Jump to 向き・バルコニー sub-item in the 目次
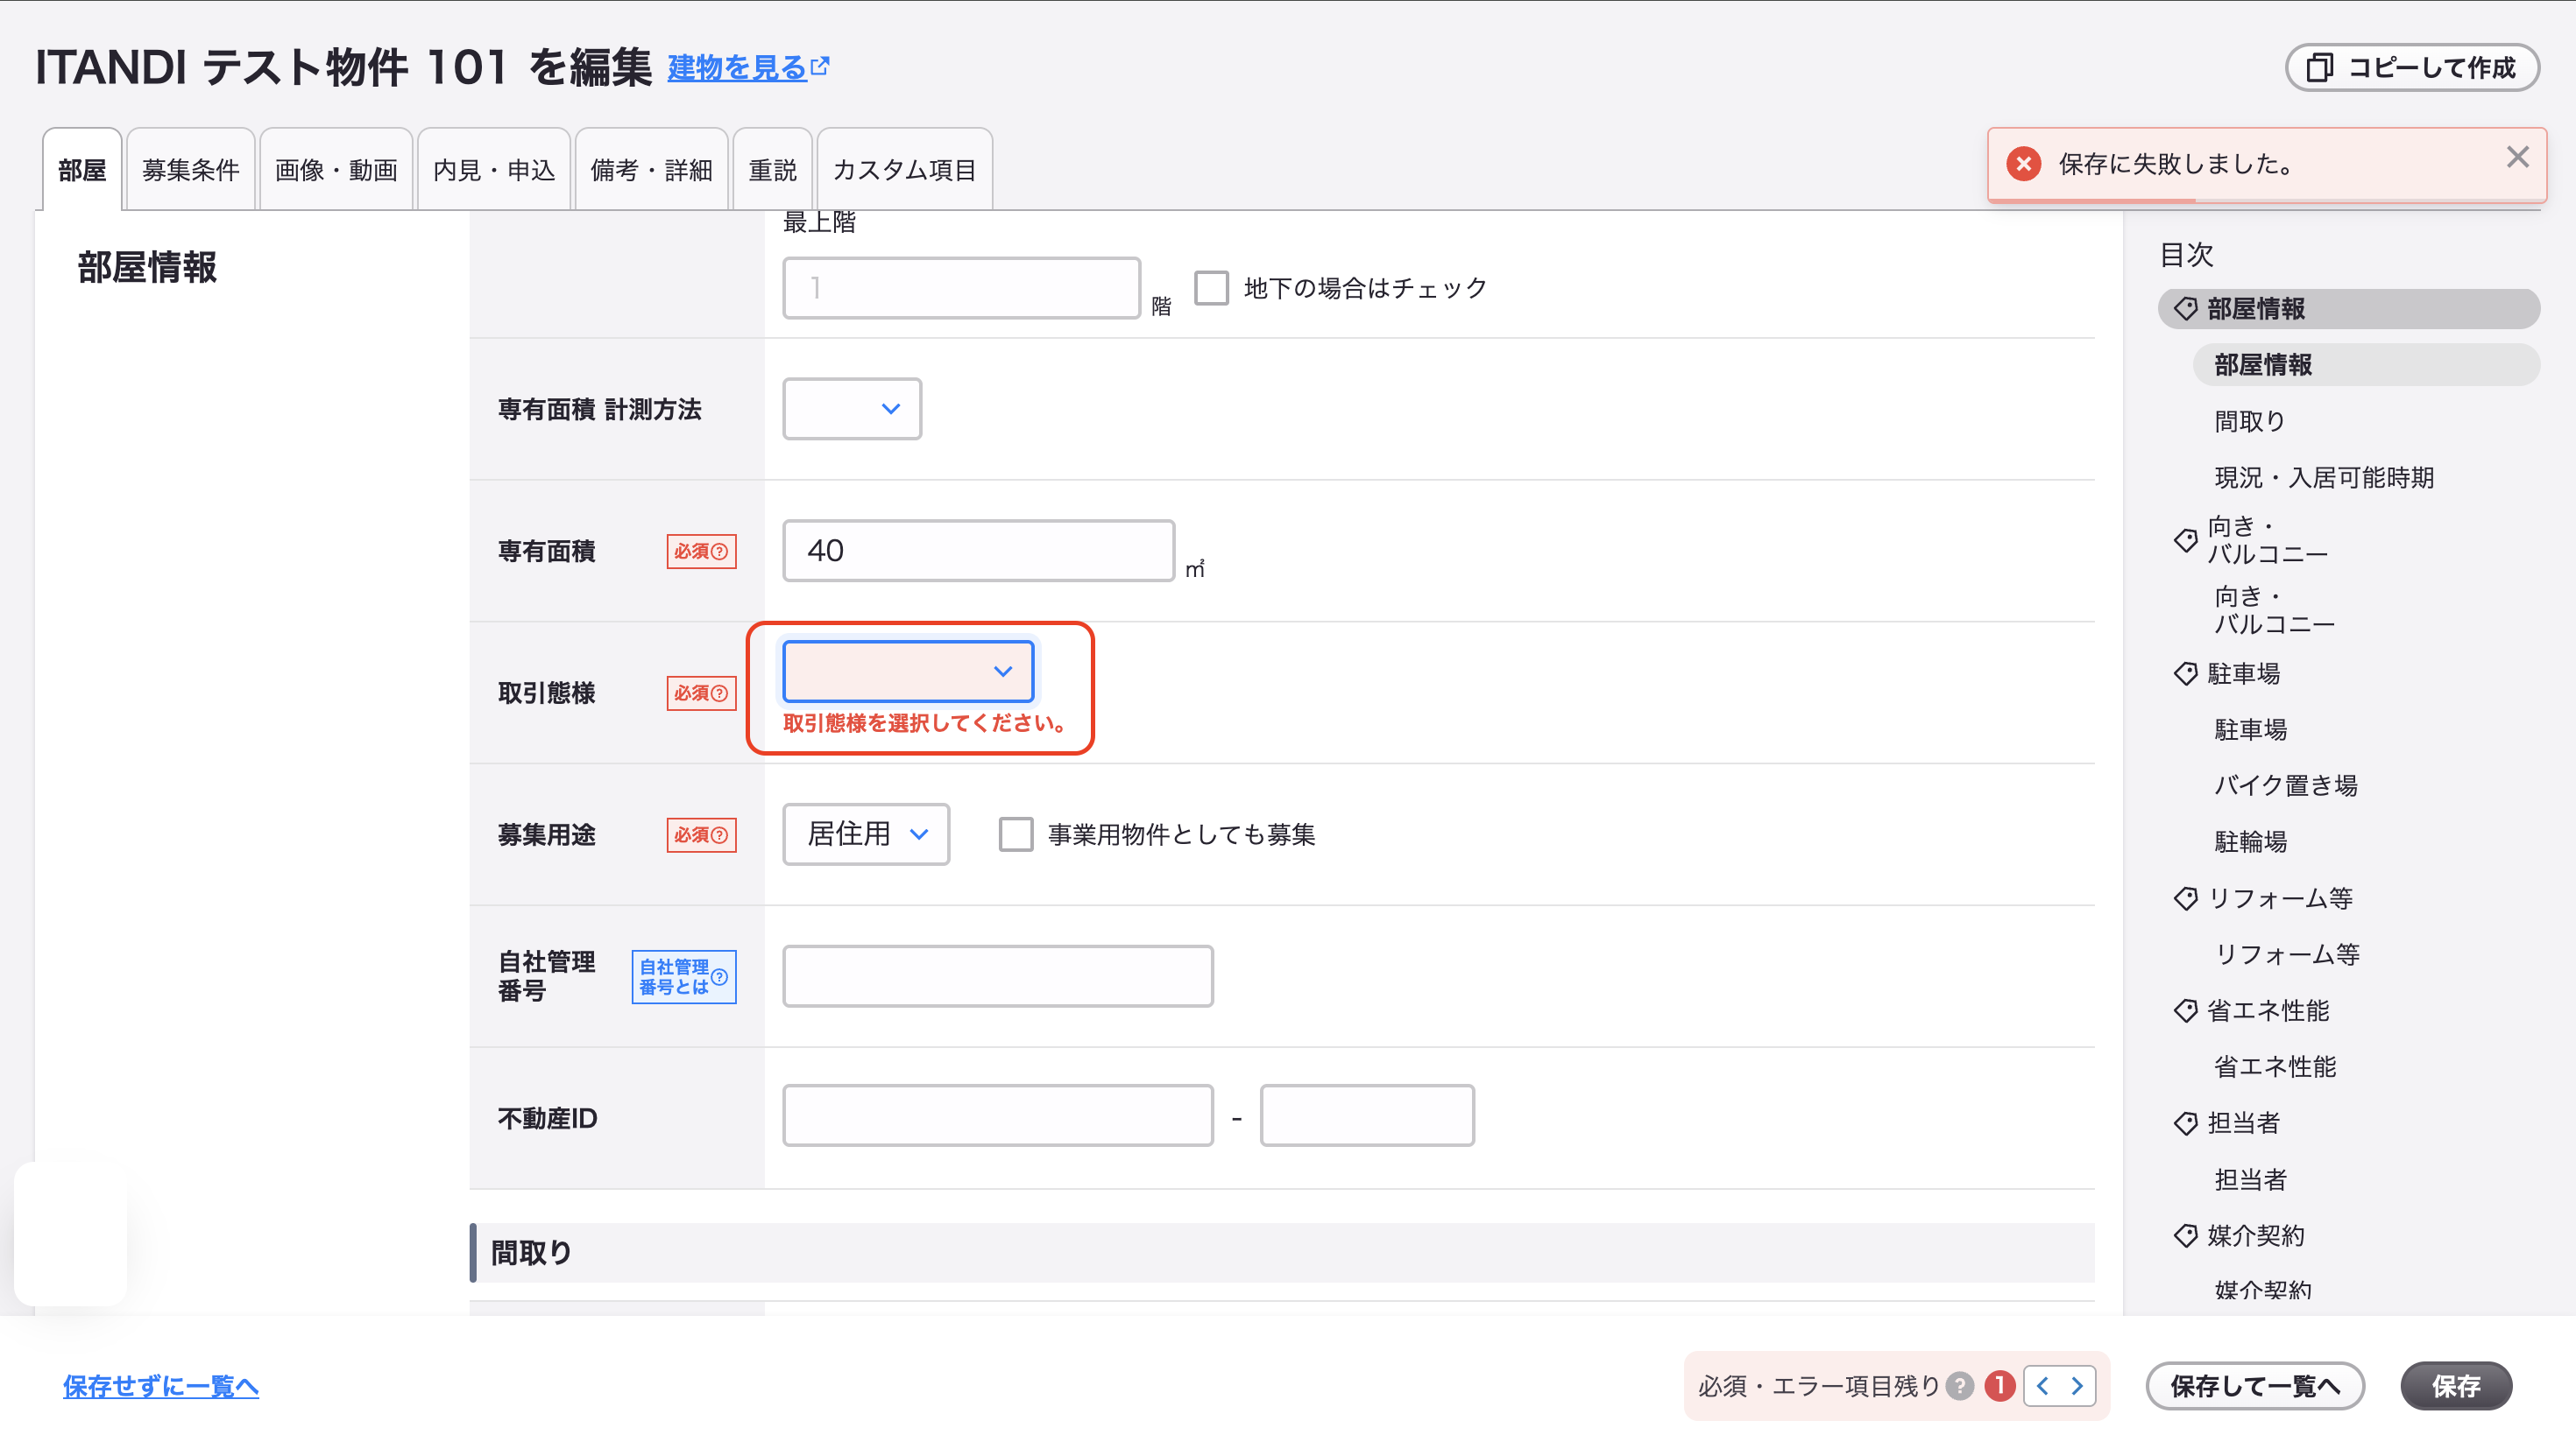Viewport: 2576px width, 1456px height. point(2274,610)
